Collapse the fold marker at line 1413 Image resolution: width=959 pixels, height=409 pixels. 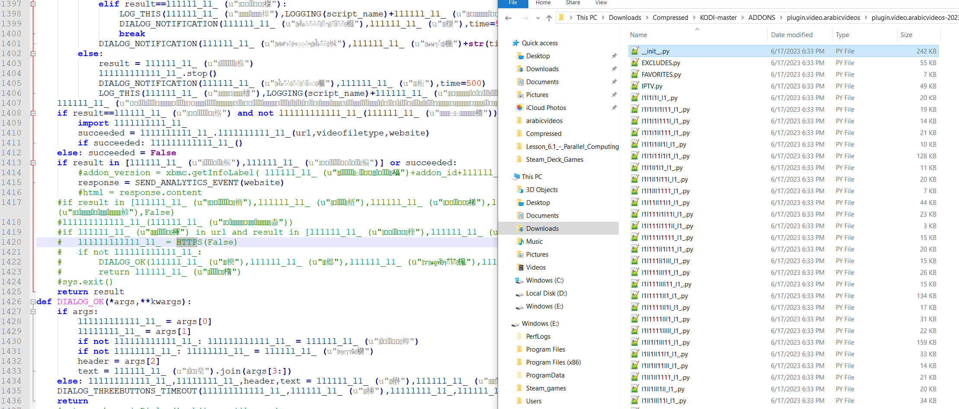33,163
